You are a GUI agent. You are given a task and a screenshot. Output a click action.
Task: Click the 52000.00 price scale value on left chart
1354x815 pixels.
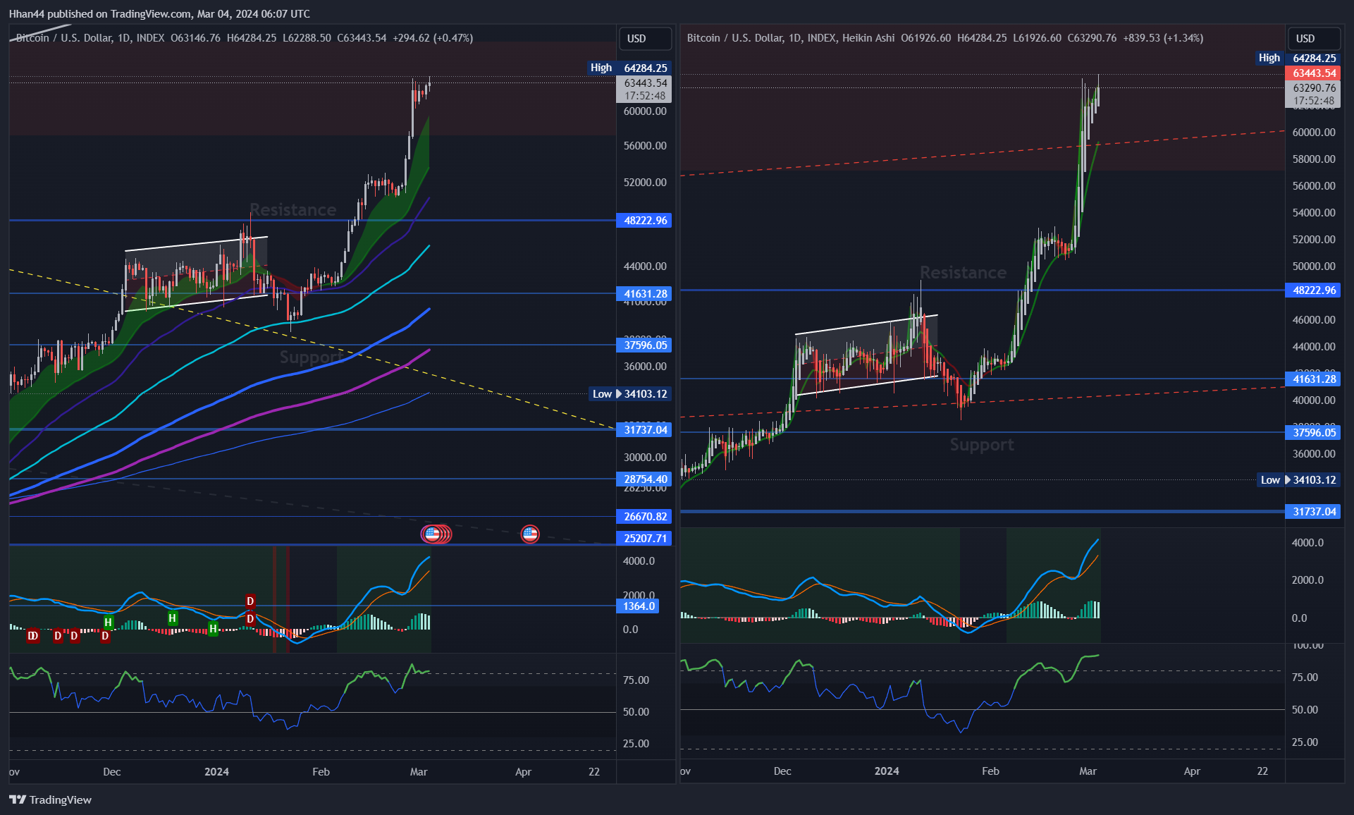point(645,183)
